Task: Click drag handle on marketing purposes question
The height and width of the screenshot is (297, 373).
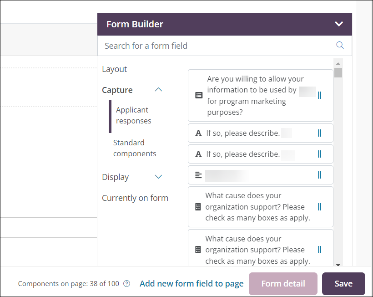Action: coord(319,95)
